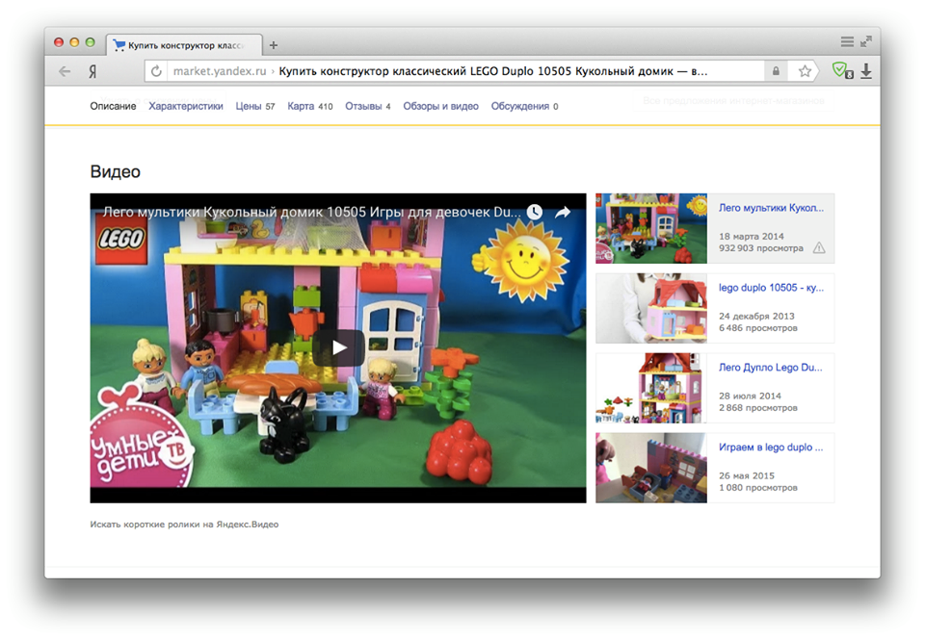Click the 1 080 просмотров text
The image size is (925, 640).
click(758, 487)
